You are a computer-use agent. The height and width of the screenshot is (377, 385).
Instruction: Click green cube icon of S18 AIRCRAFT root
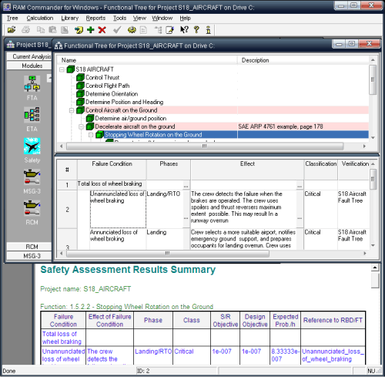71,69
